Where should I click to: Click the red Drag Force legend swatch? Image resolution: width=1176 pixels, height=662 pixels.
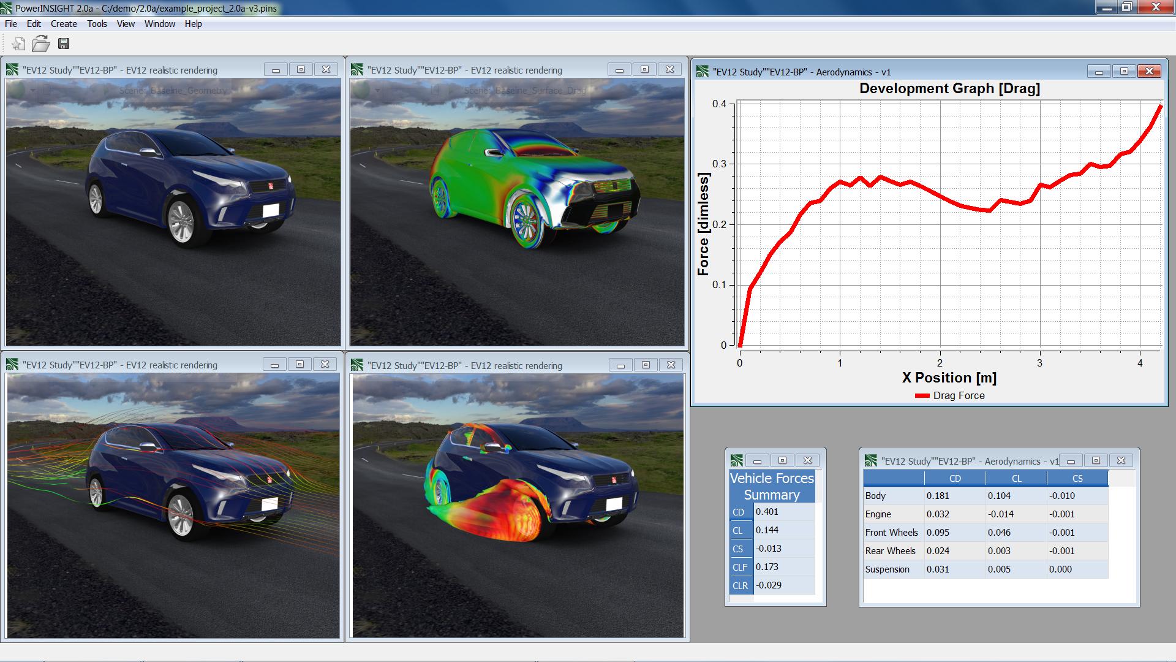click(x=922, y=396)
